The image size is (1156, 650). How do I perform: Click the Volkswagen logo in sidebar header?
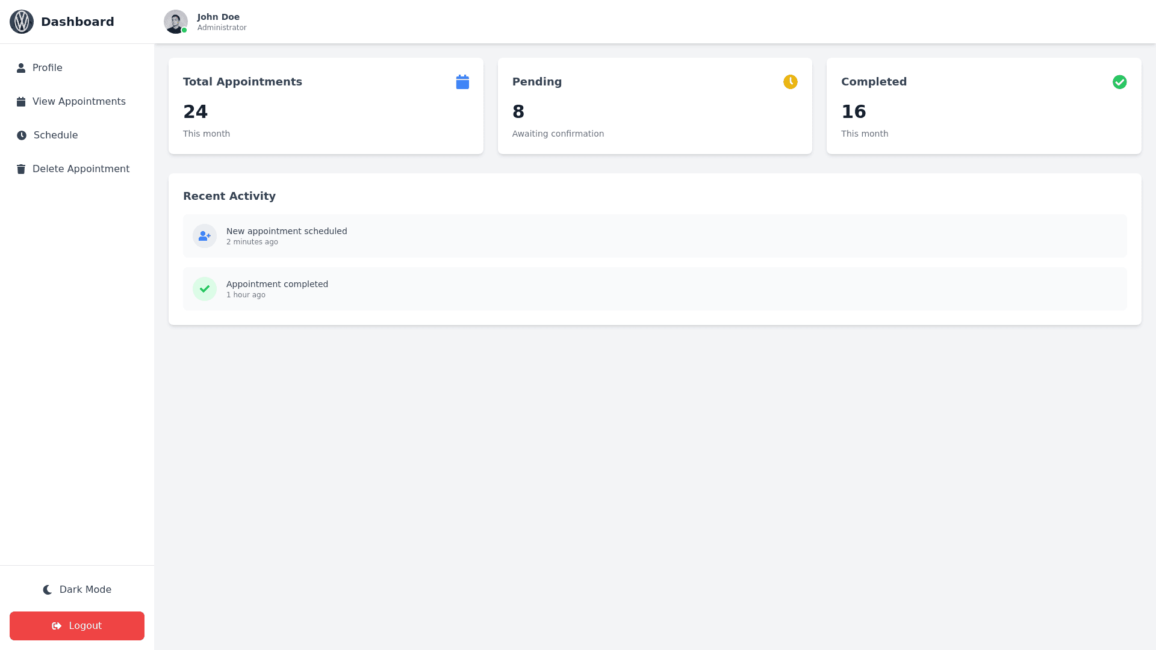click(x=22, y=22)
